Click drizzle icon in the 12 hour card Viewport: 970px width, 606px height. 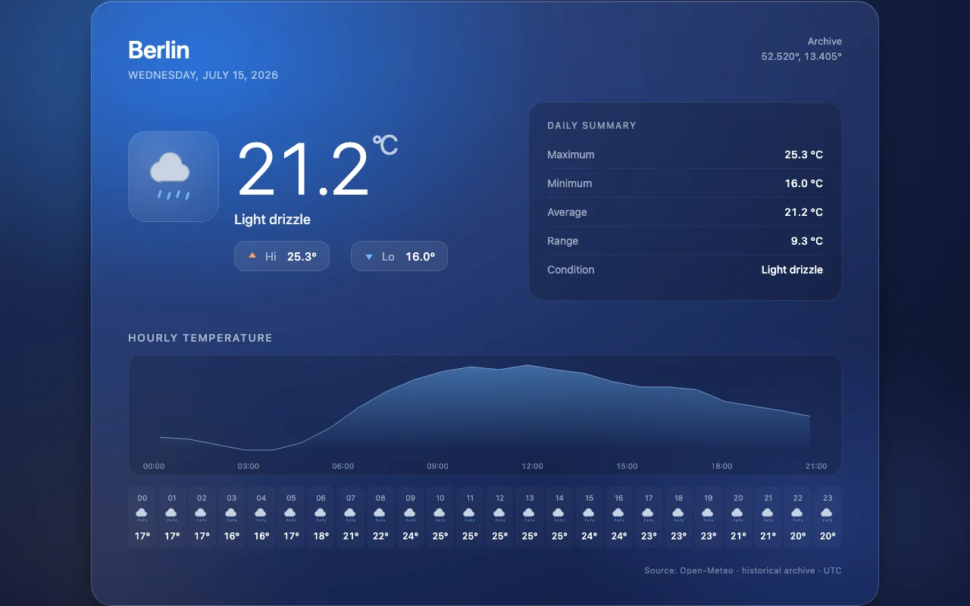499,515
